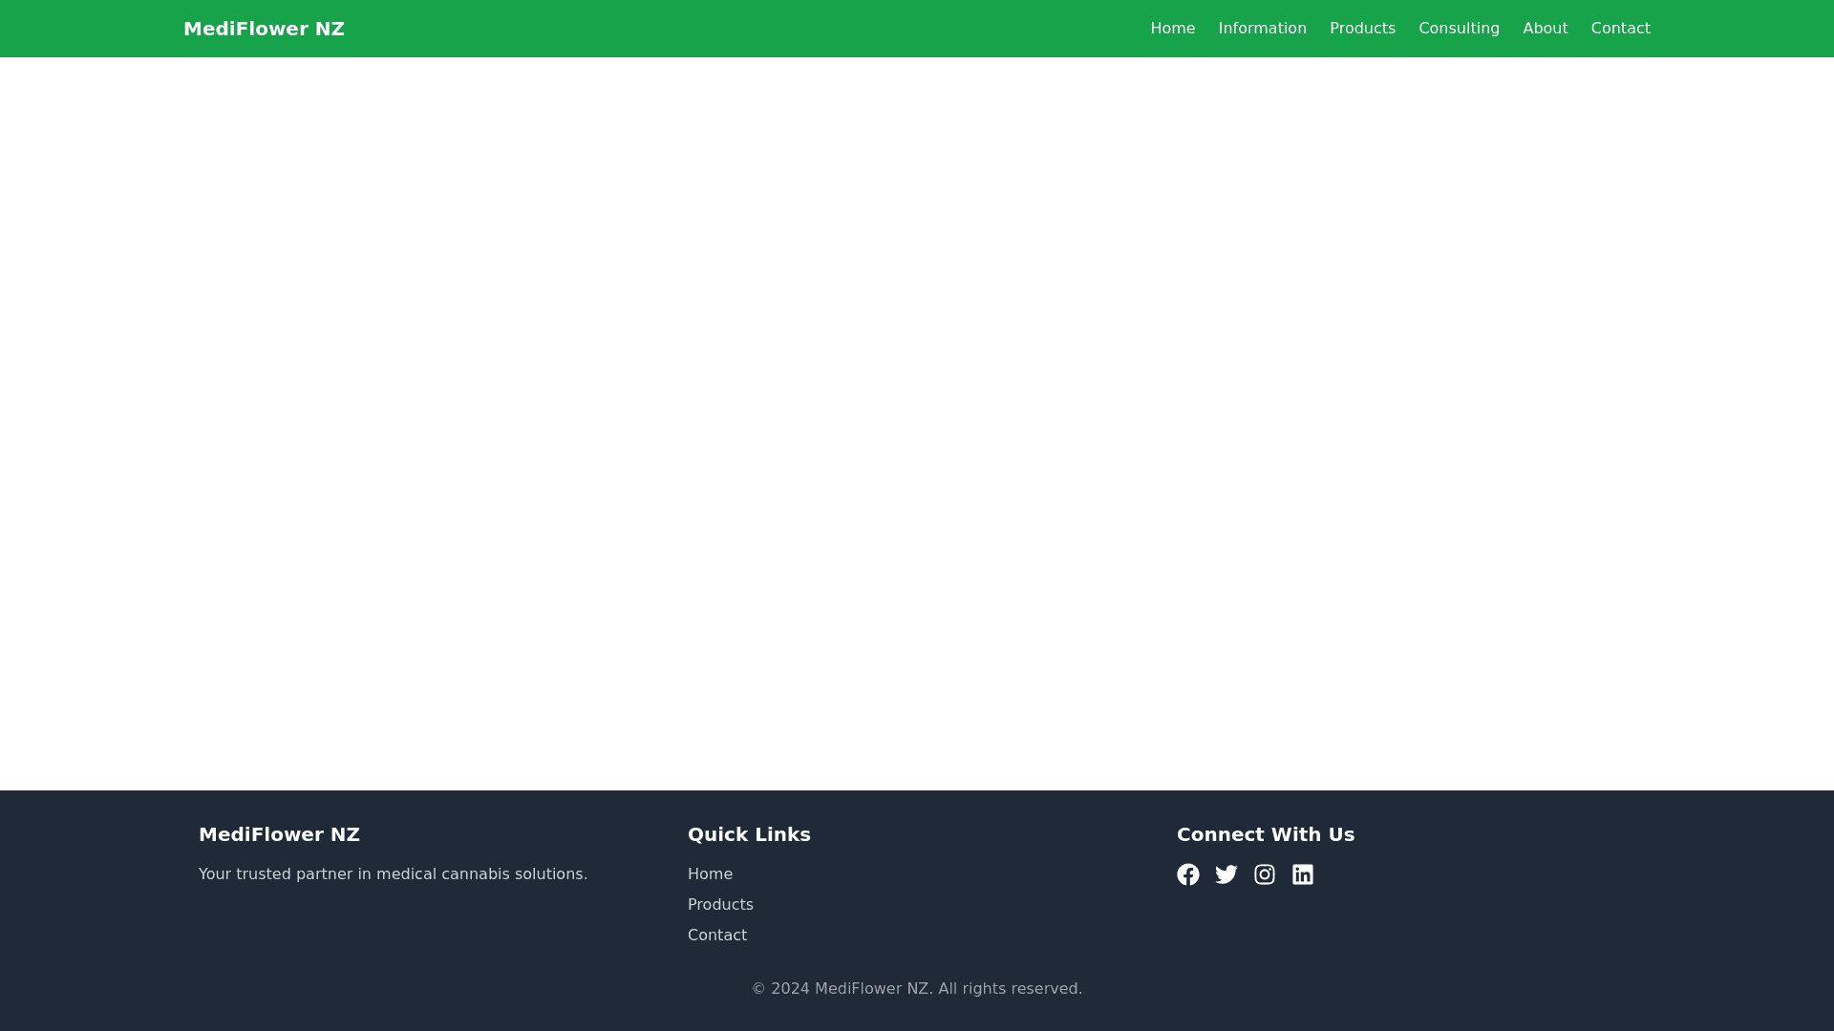Open Products from the top menu

tap(1362, 28)
